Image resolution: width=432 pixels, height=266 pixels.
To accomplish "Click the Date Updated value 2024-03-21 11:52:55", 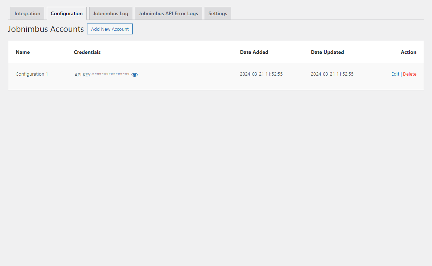I will pos(332,74).
